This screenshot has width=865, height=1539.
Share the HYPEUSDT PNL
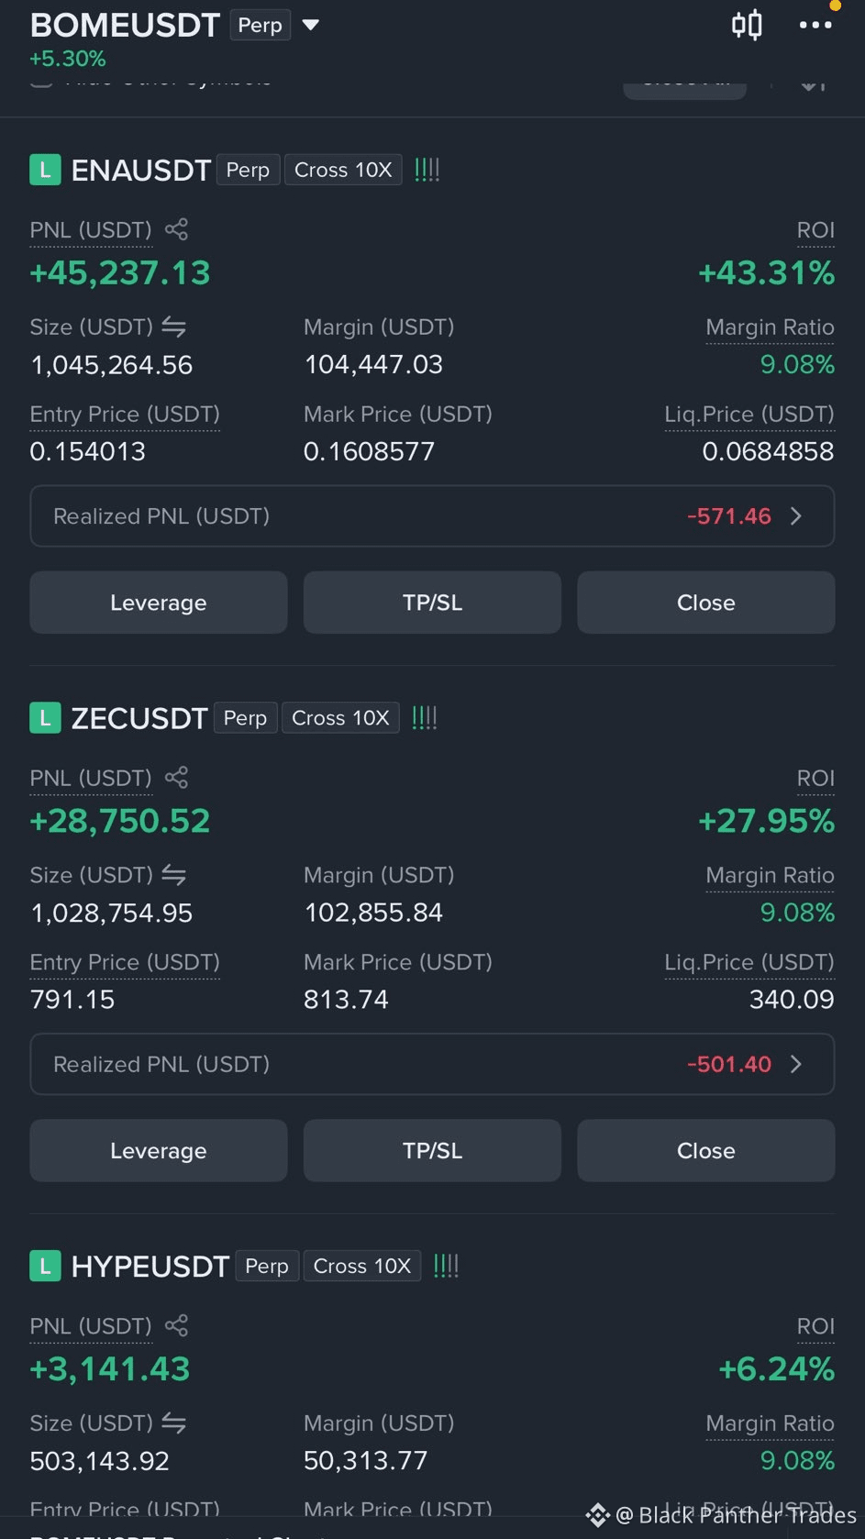tap(176, 1325)
